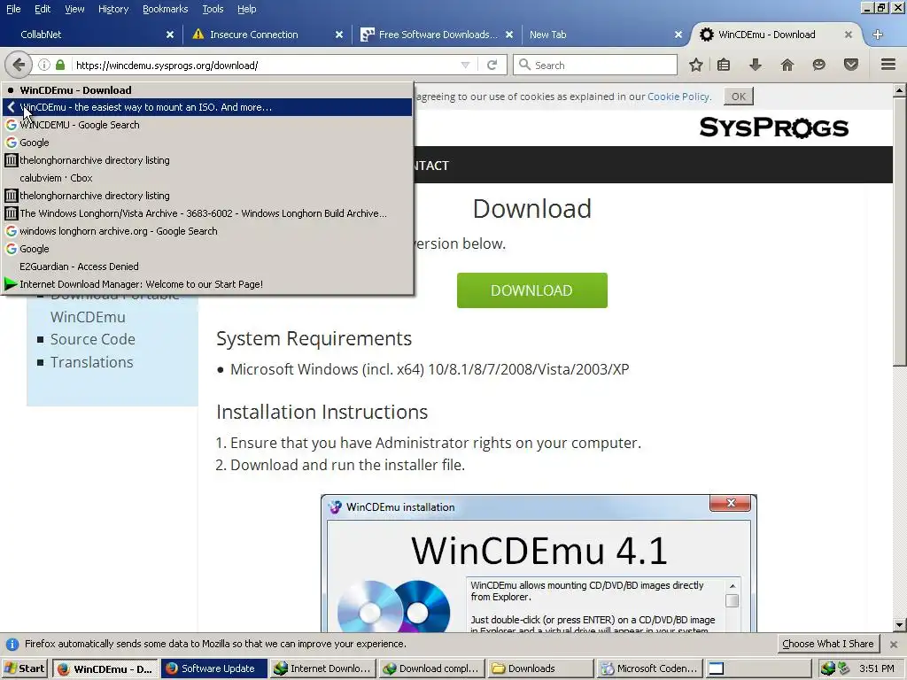This screenshot has width=907, height=680.
Task: Switch to Free Software Downloads tab
Action: tap(437, 35)
